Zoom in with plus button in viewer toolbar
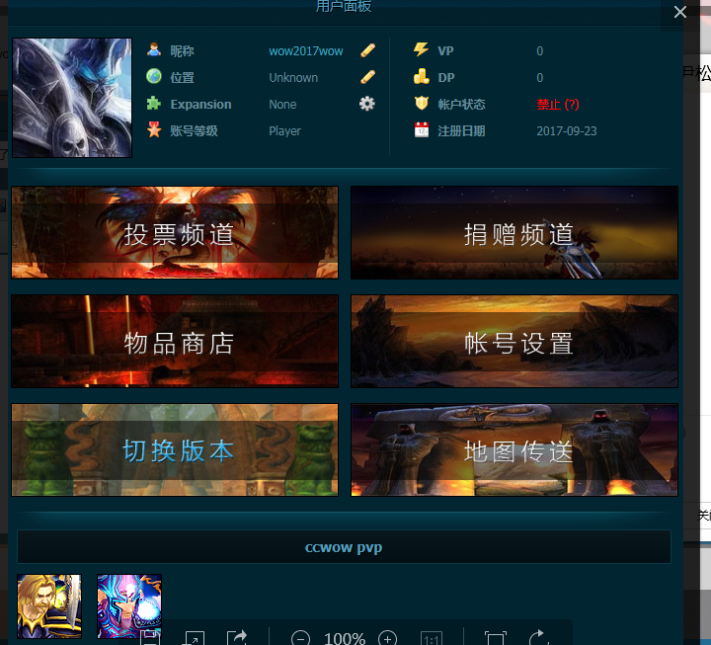This screenshot has width=711, height=645. pyautogui.click(x=387, y=639)
